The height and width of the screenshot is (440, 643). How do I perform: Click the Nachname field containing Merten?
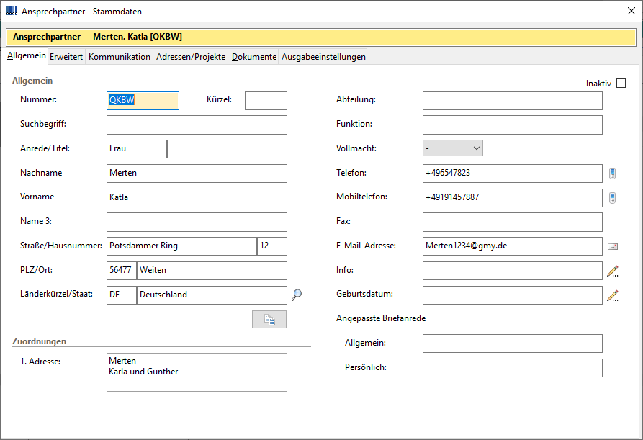[197, 174]
